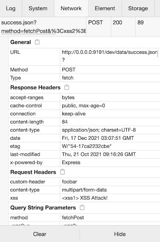This screenshot has height=242, width=160.
Task: Click the 200 status cell
Action: [x=123, y=27]
